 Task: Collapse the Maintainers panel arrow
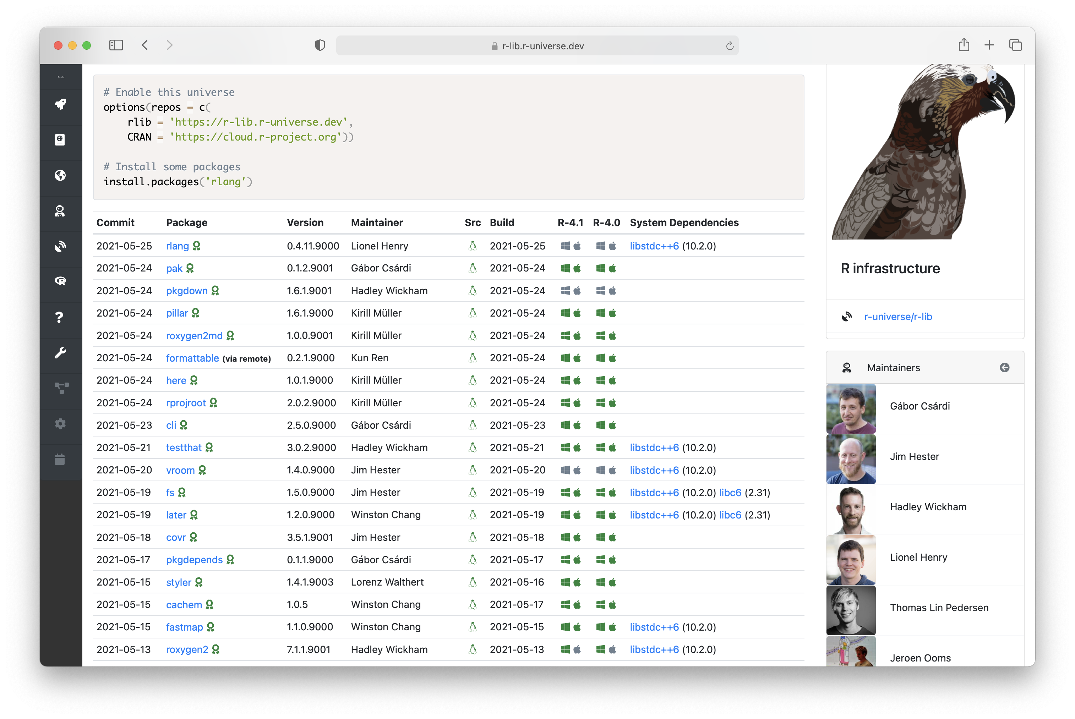pyautogui.click(x=1004, y=367)
